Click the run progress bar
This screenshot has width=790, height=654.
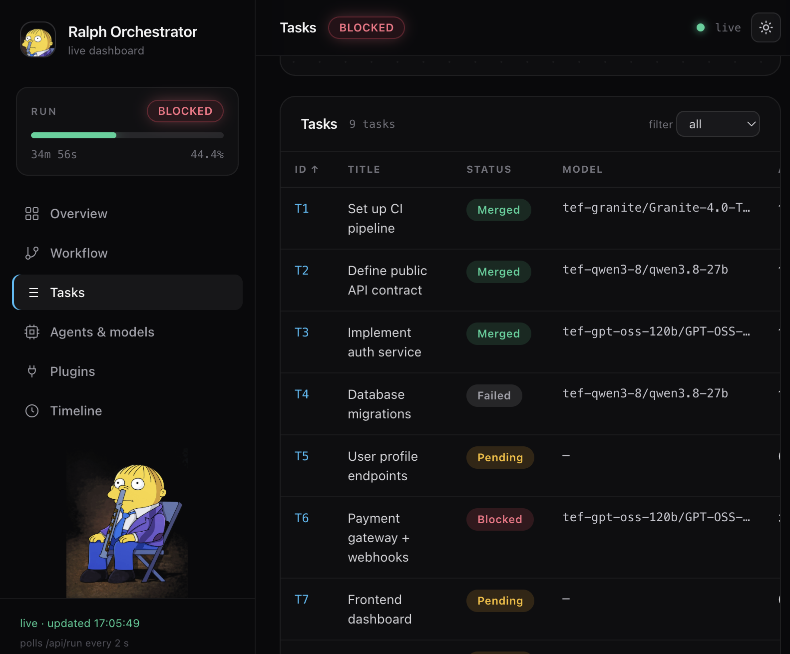tap(127, 135)
